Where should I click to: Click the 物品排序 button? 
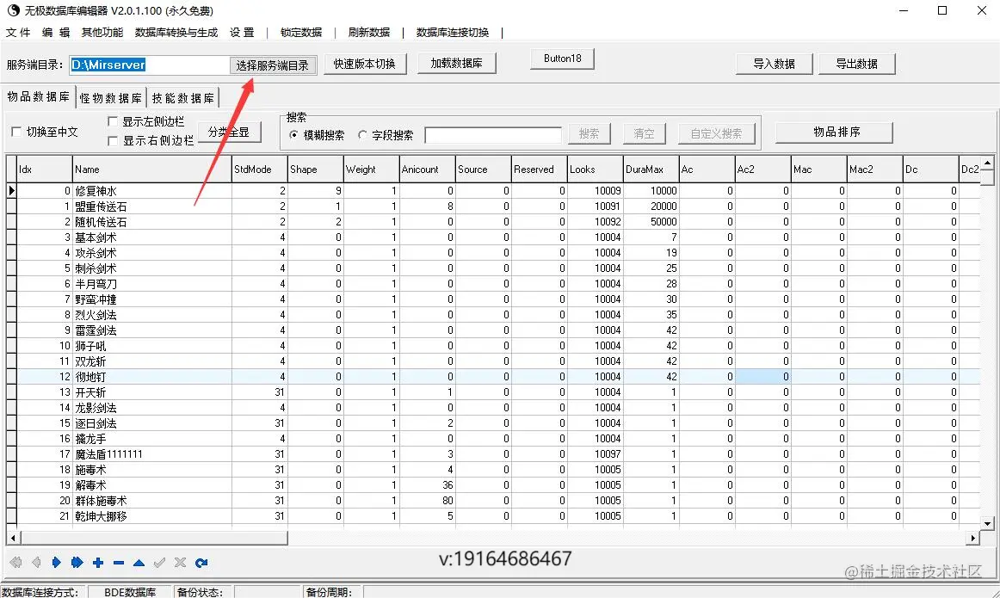click(833, 129)
